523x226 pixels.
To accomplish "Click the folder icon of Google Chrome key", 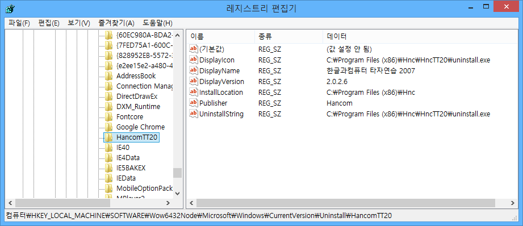I will 108,127.
